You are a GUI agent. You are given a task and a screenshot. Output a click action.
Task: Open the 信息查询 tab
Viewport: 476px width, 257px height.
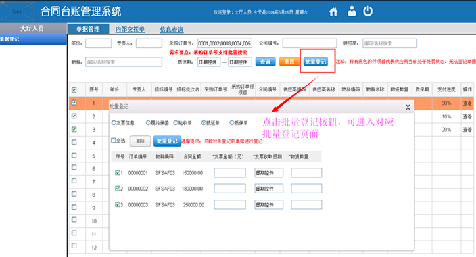pos(172,30)
